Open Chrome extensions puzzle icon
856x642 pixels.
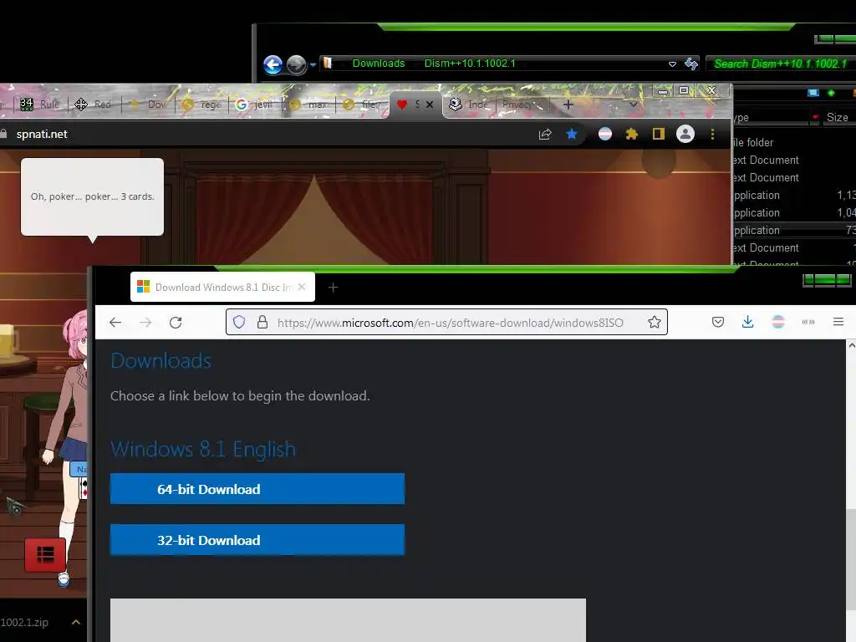point(632,135)
